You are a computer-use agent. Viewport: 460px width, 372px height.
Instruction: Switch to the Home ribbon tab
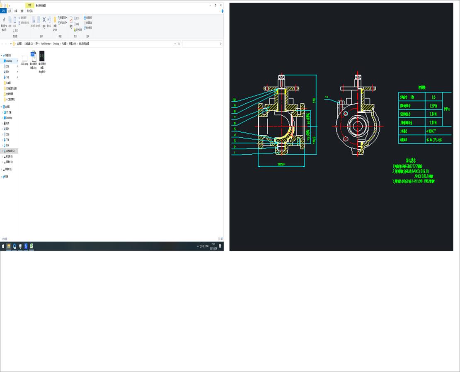tap(10, 11)
